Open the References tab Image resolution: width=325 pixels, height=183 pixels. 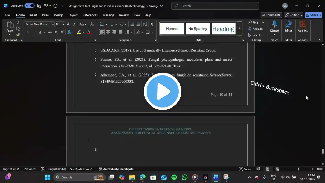(x=90, y=15)
